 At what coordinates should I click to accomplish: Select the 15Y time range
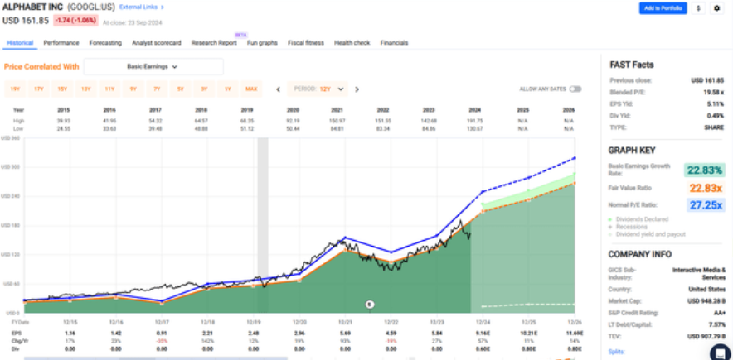[62, 89]
